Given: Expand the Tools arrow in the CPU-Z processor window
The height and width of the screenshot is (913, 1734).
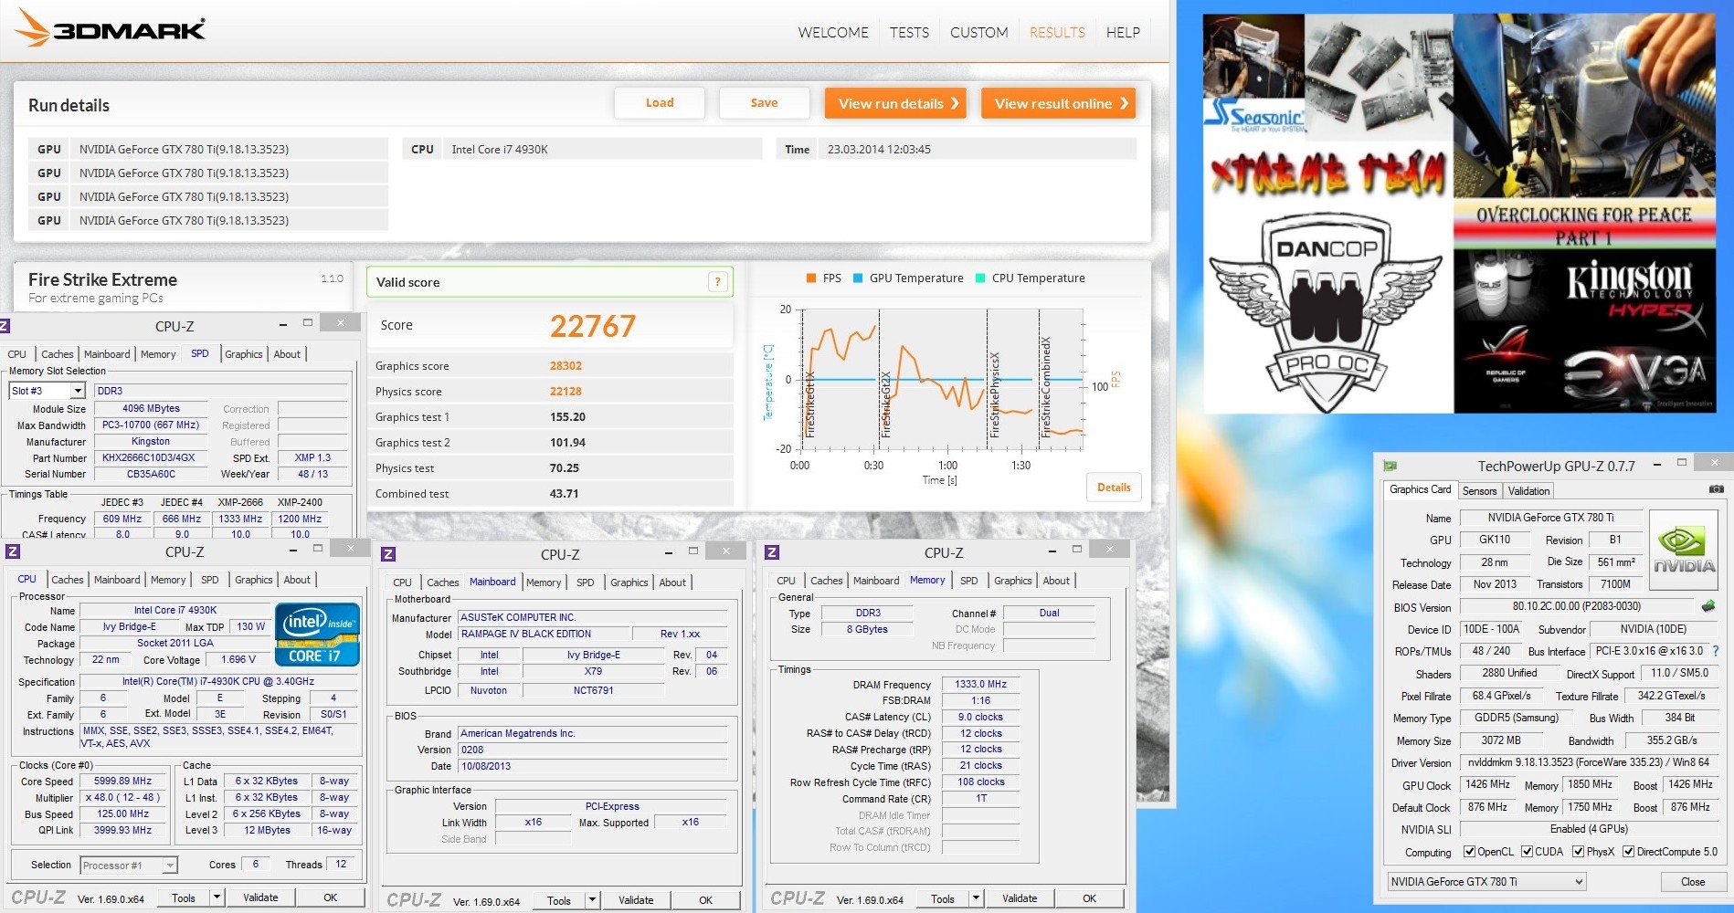Looking at the screenshot, I should 217,897.
